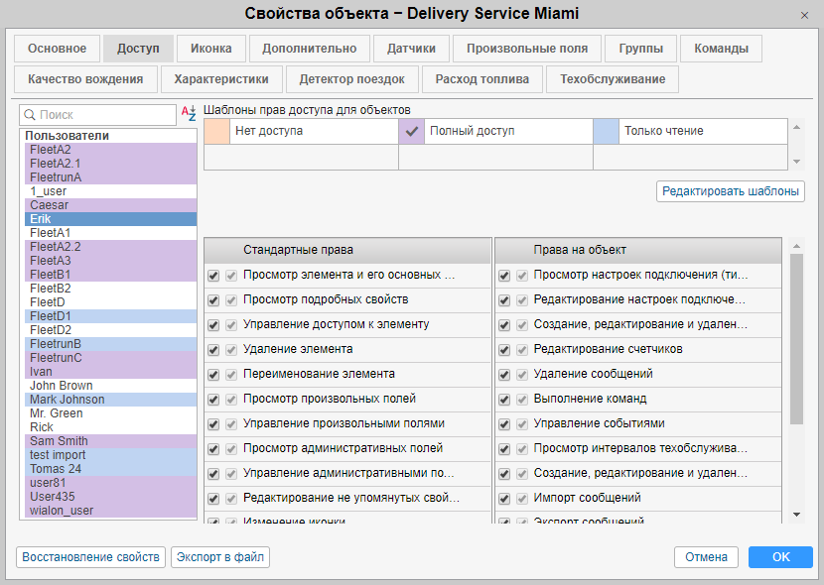Close the object properties dialog
Screen dimensions: 824x585
coord(804,15)
